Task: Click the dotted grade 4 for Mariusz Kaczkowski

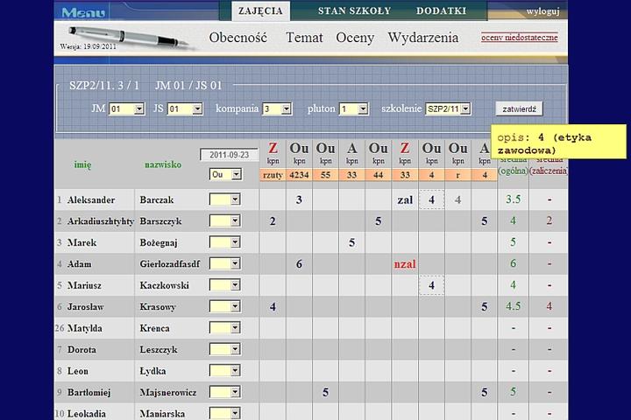Action: point(431,285)
